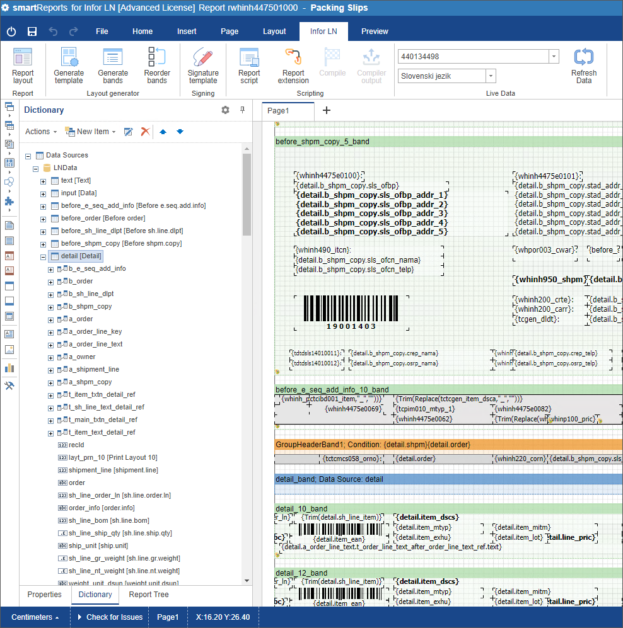Select the input [Data] tree item

(x=74, y=193)
